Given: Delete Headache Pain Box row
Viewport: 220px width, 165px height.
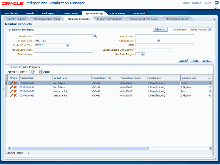Looking at the screenshot, I should click(15, 91).
